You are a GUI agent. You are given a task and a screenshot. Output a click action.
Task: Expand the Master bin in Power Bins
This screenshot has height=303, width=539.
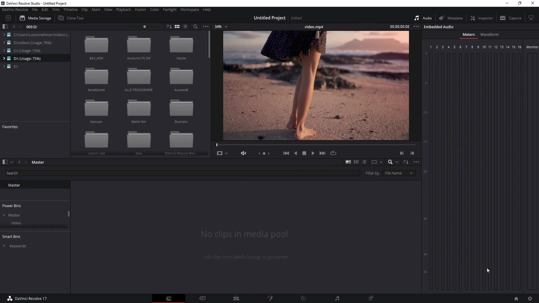(x=4, y=215)
